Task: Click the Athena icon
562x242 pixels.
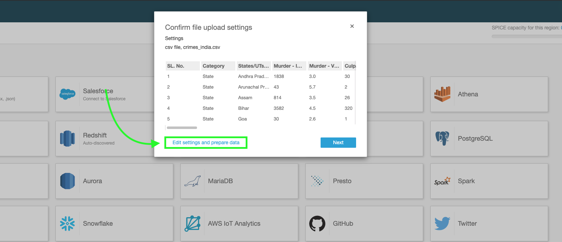Action: click(442, 94)
